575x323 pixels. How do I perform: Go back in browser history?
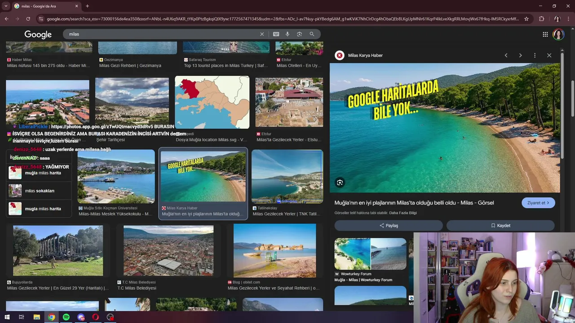6,19
